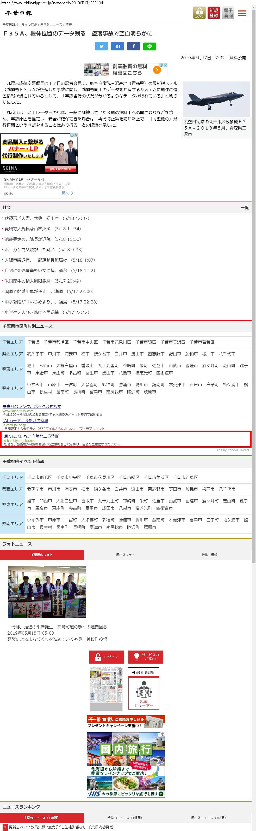
Task: Switch to the 国内外フォト tab
Action: point(126,555)
